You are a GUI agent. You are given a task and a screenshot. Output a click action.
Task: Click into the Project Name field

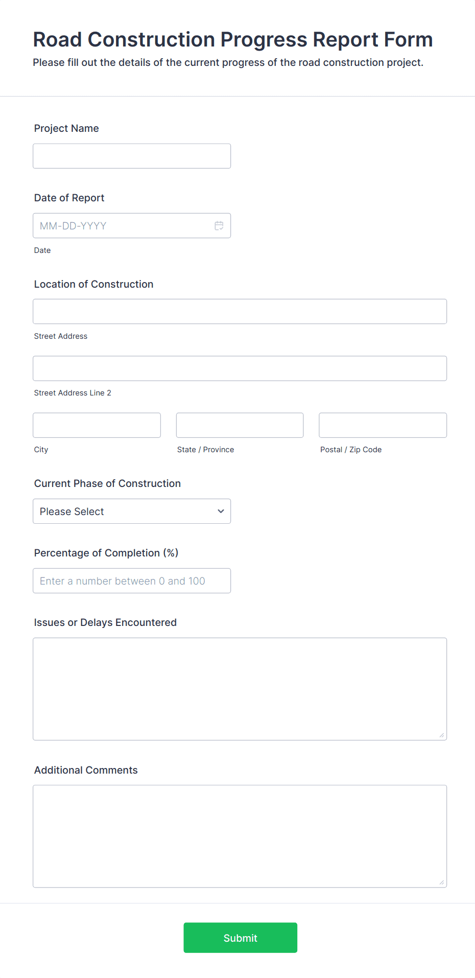131,156
